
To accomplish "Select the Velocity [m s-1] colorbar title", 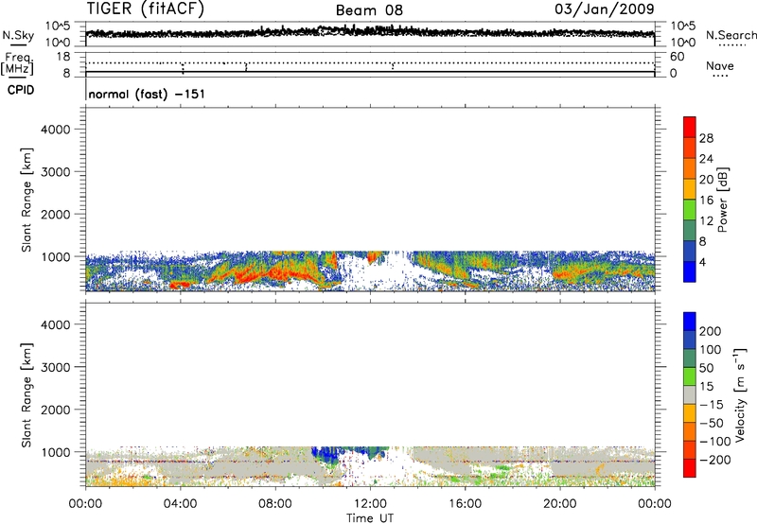I will [740, 394].
